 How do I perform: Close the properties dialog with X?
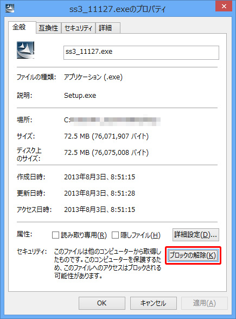point(224,7)
